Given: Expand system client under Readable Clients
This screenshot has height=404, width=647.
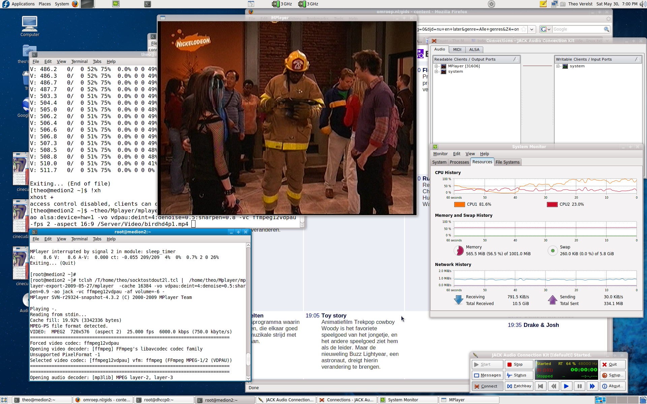Looking at the screenshot, I should [x=436, y=71].
